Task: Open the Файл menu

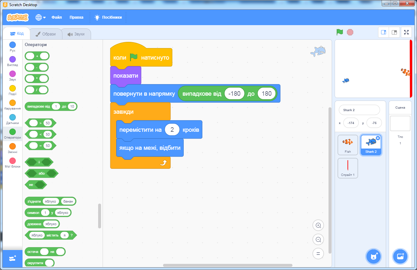Action: tap(57, 17)
